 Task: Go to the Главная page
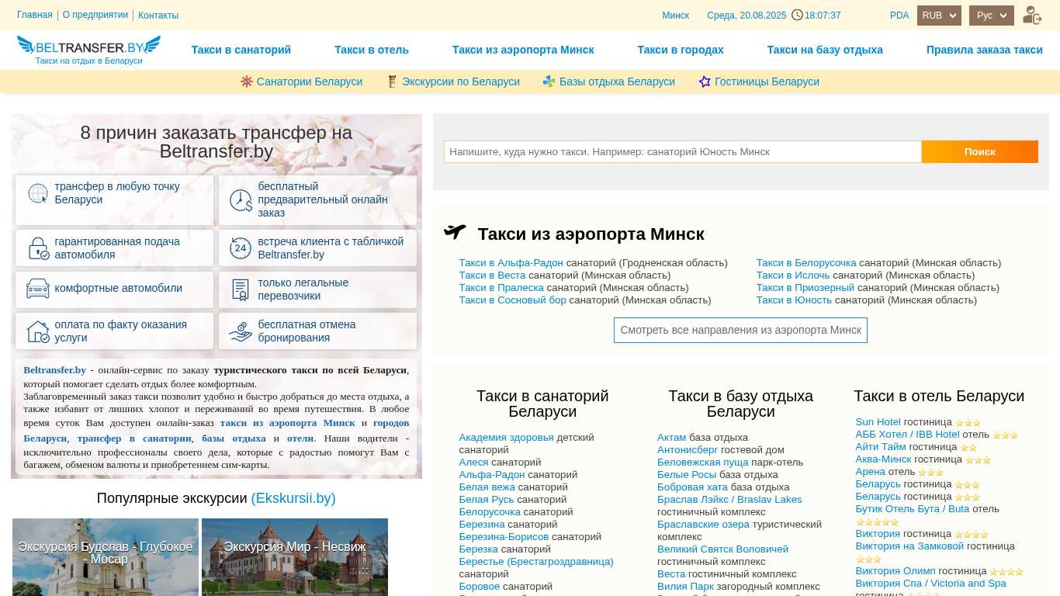(35, 15)
